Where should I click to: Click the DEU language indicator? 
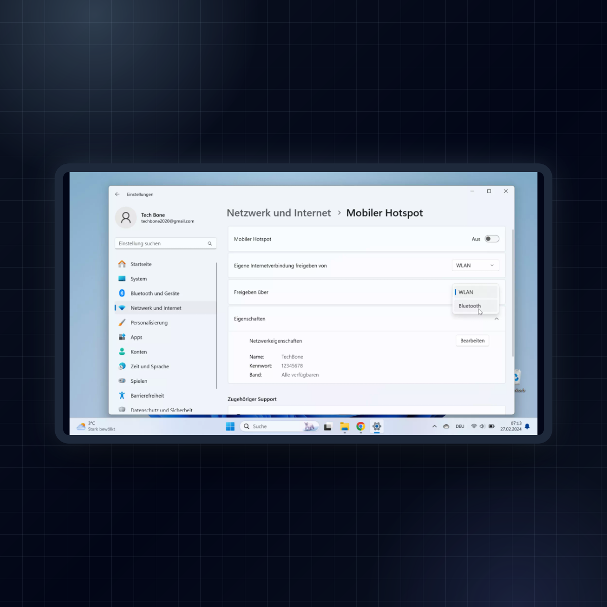point(460,426)
